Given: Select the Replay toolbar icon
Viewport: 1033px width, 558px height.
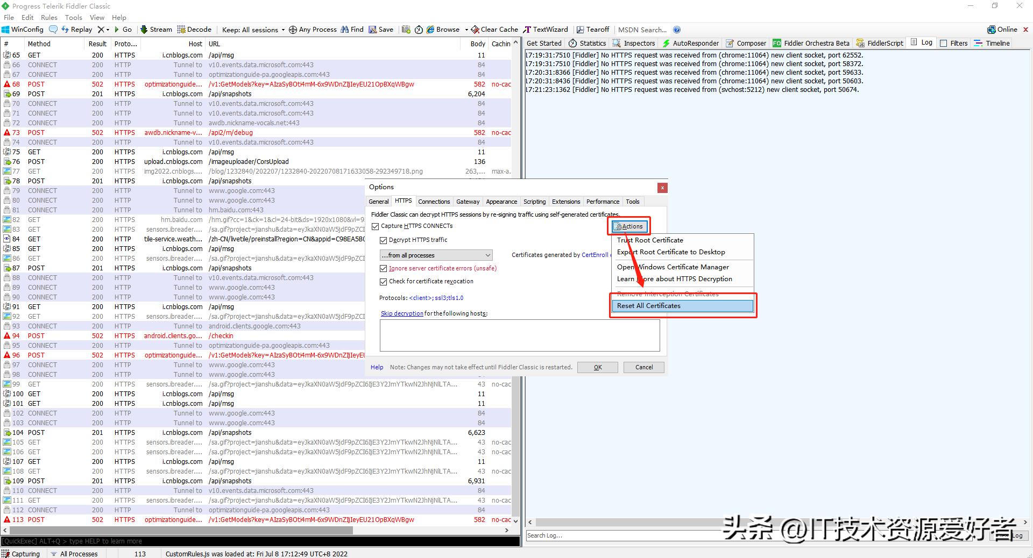Looking at the screenshot, I should [x=77, y=30].
